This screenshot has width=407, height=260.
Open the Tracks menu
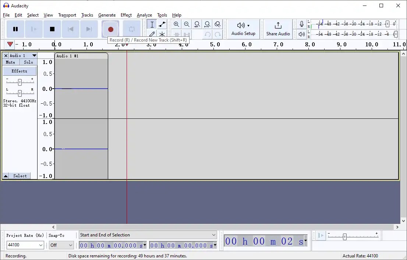click(x=87, y=15)
